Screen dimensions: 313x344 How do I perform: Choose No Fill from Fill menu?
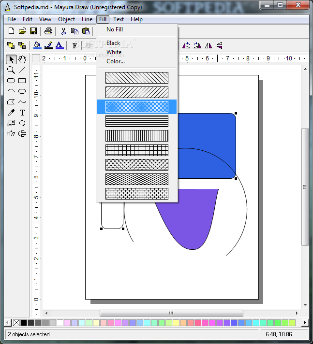(x=137, y=29)
